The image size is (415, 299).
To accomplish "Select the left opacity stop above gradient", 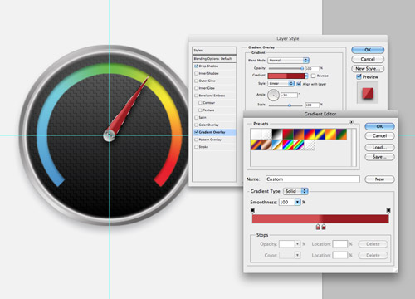I will coord(252,211).
